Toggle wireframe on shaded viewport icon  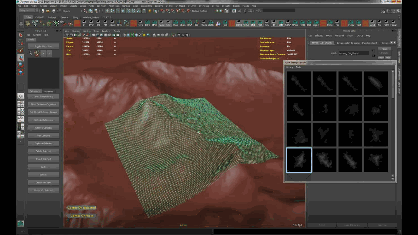[132, 35]
